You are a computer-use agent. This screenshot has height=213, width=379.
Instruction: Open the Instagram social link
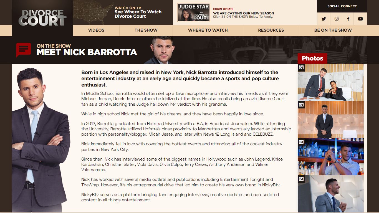tap(336, 19)
